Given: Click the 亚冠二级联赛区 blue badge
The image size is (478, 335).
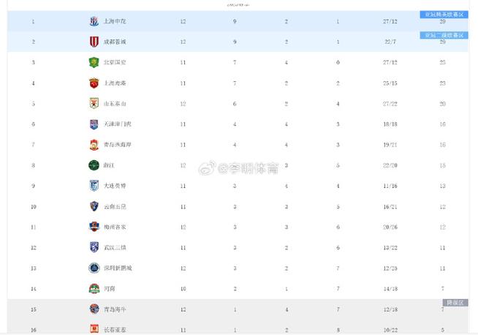Looking at the screenshot, I should (x=444, y=35).
